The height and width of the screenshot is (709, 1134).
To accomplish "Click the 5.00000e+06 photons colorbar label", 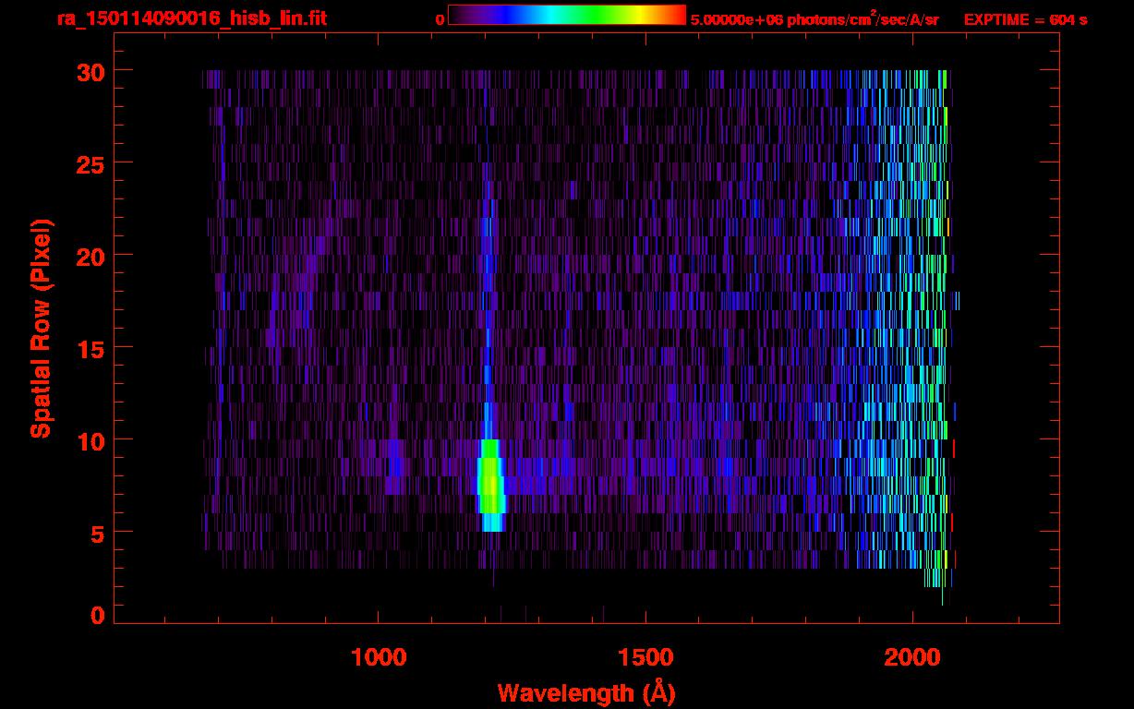I will 814,19.
